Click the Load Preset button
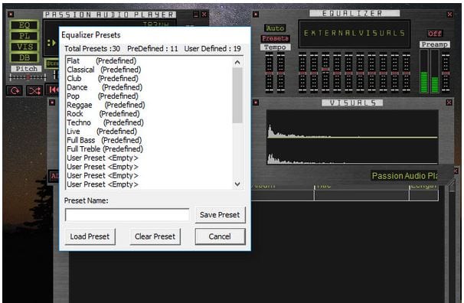Screen dimensions: 464x303 (90, 236)
